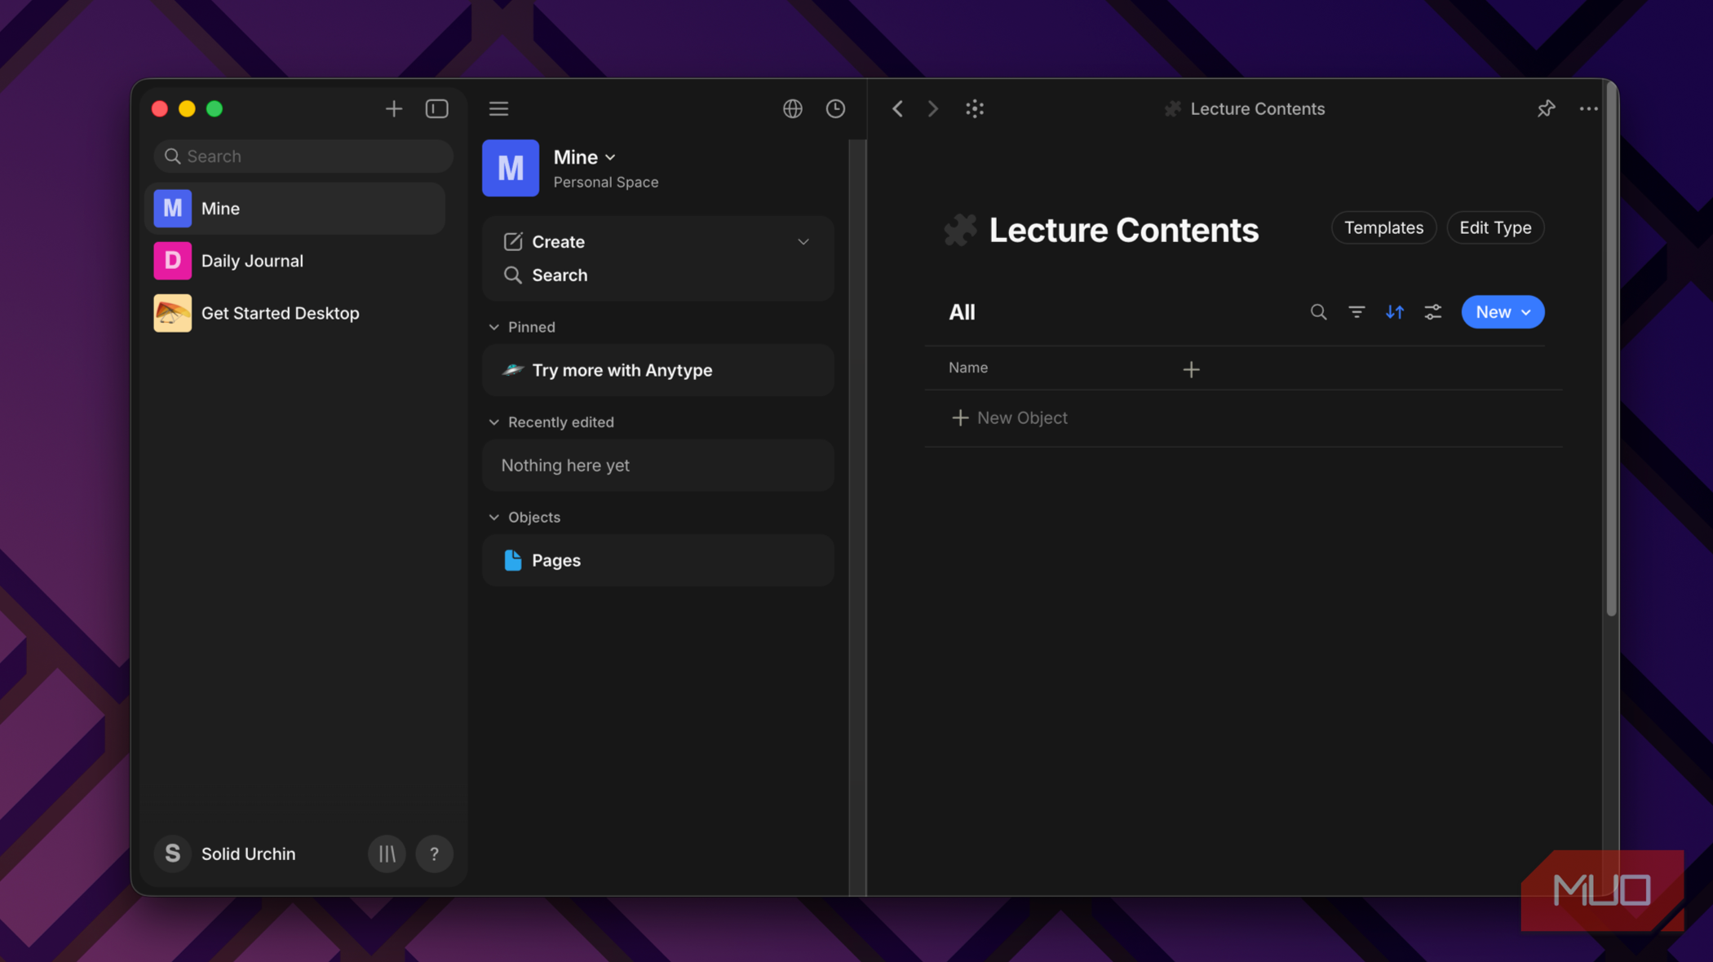
Task: Open the clock history icon
Action: point(835,108)
